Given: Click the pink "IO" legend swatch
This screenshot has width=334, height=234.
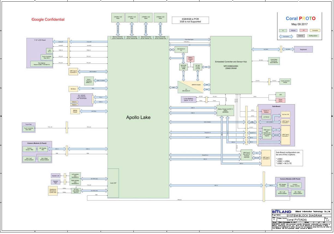Looking at the screenshot, I should click(x=303, y=31).
